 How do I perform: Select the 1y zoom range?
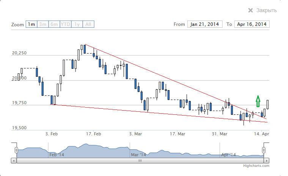click(77, 24)
